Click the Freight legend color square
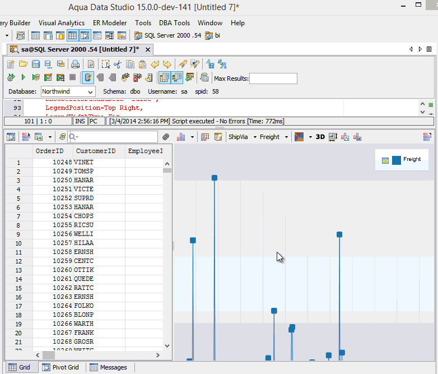The image size is (438, 374). (x=397, y=160)
